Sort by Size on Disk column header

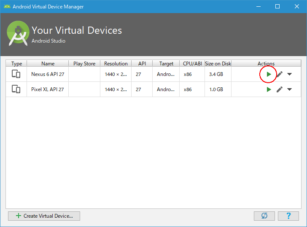coord(218,63)
